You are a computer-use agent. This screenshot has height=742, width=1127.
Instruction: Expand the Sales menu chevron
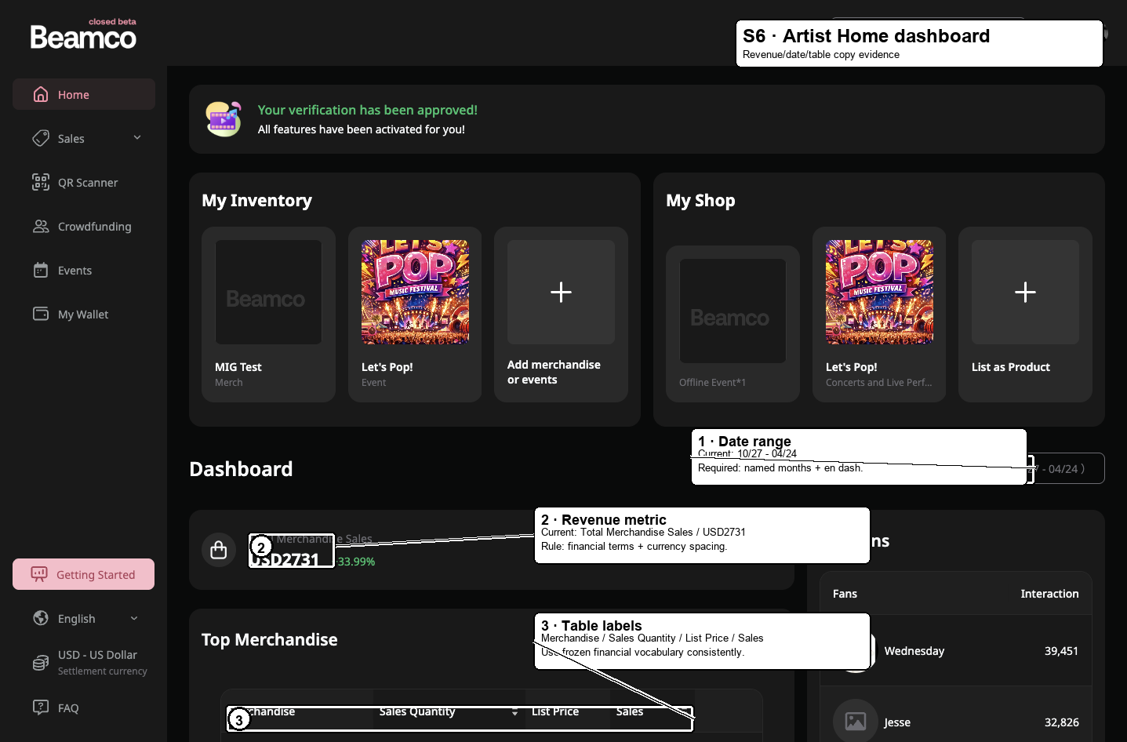coord(137,138)
